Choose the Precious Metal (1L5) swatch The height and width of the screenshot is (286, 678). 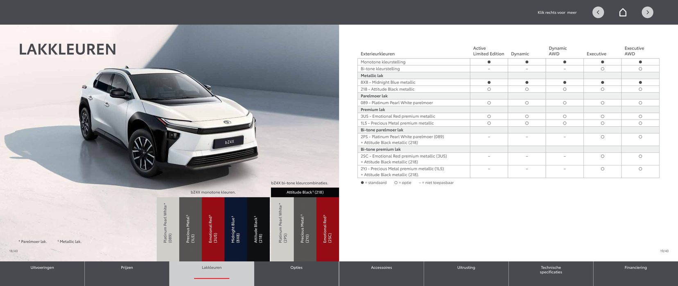tap(190, 229)
